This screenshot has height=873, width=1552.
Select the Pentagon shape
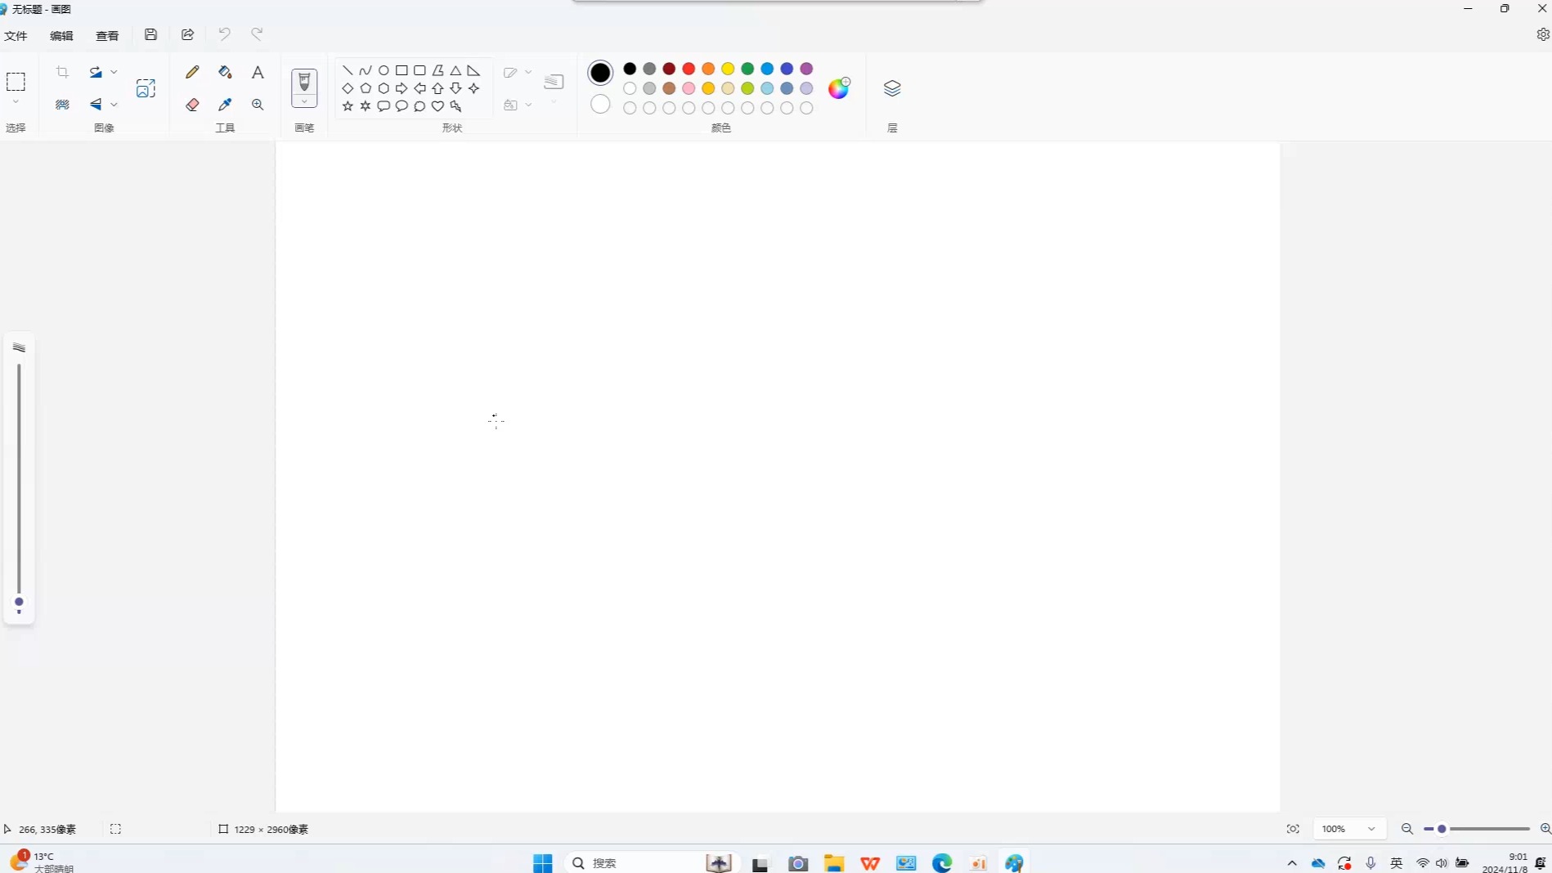coord(366,88)
